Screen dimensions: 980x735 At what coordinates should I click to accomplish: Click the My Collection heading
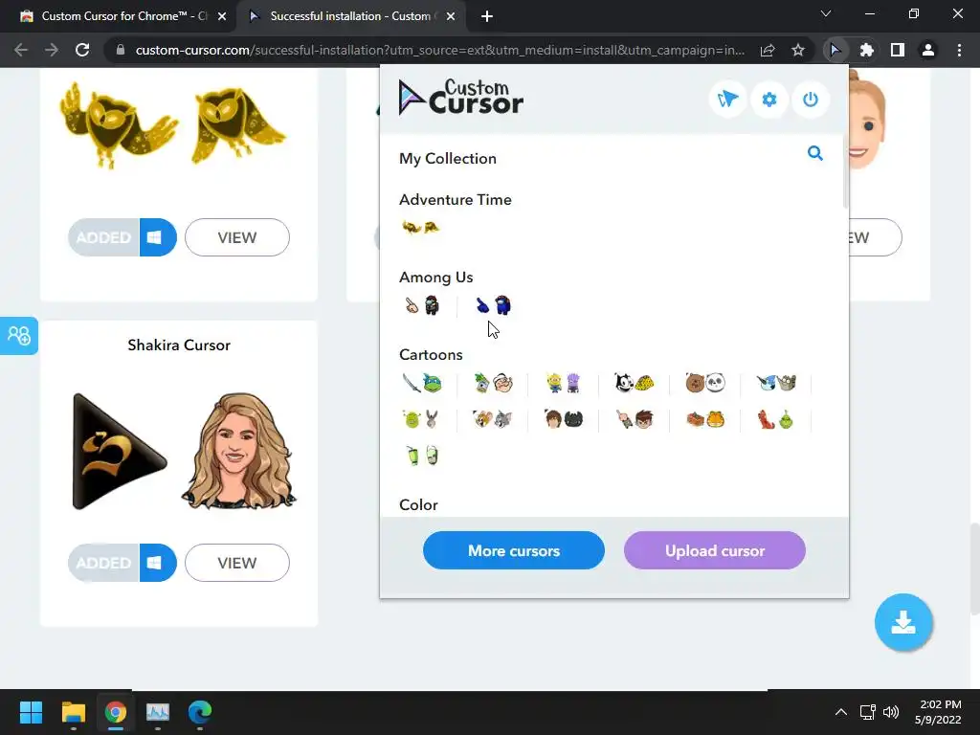(448, 159)
